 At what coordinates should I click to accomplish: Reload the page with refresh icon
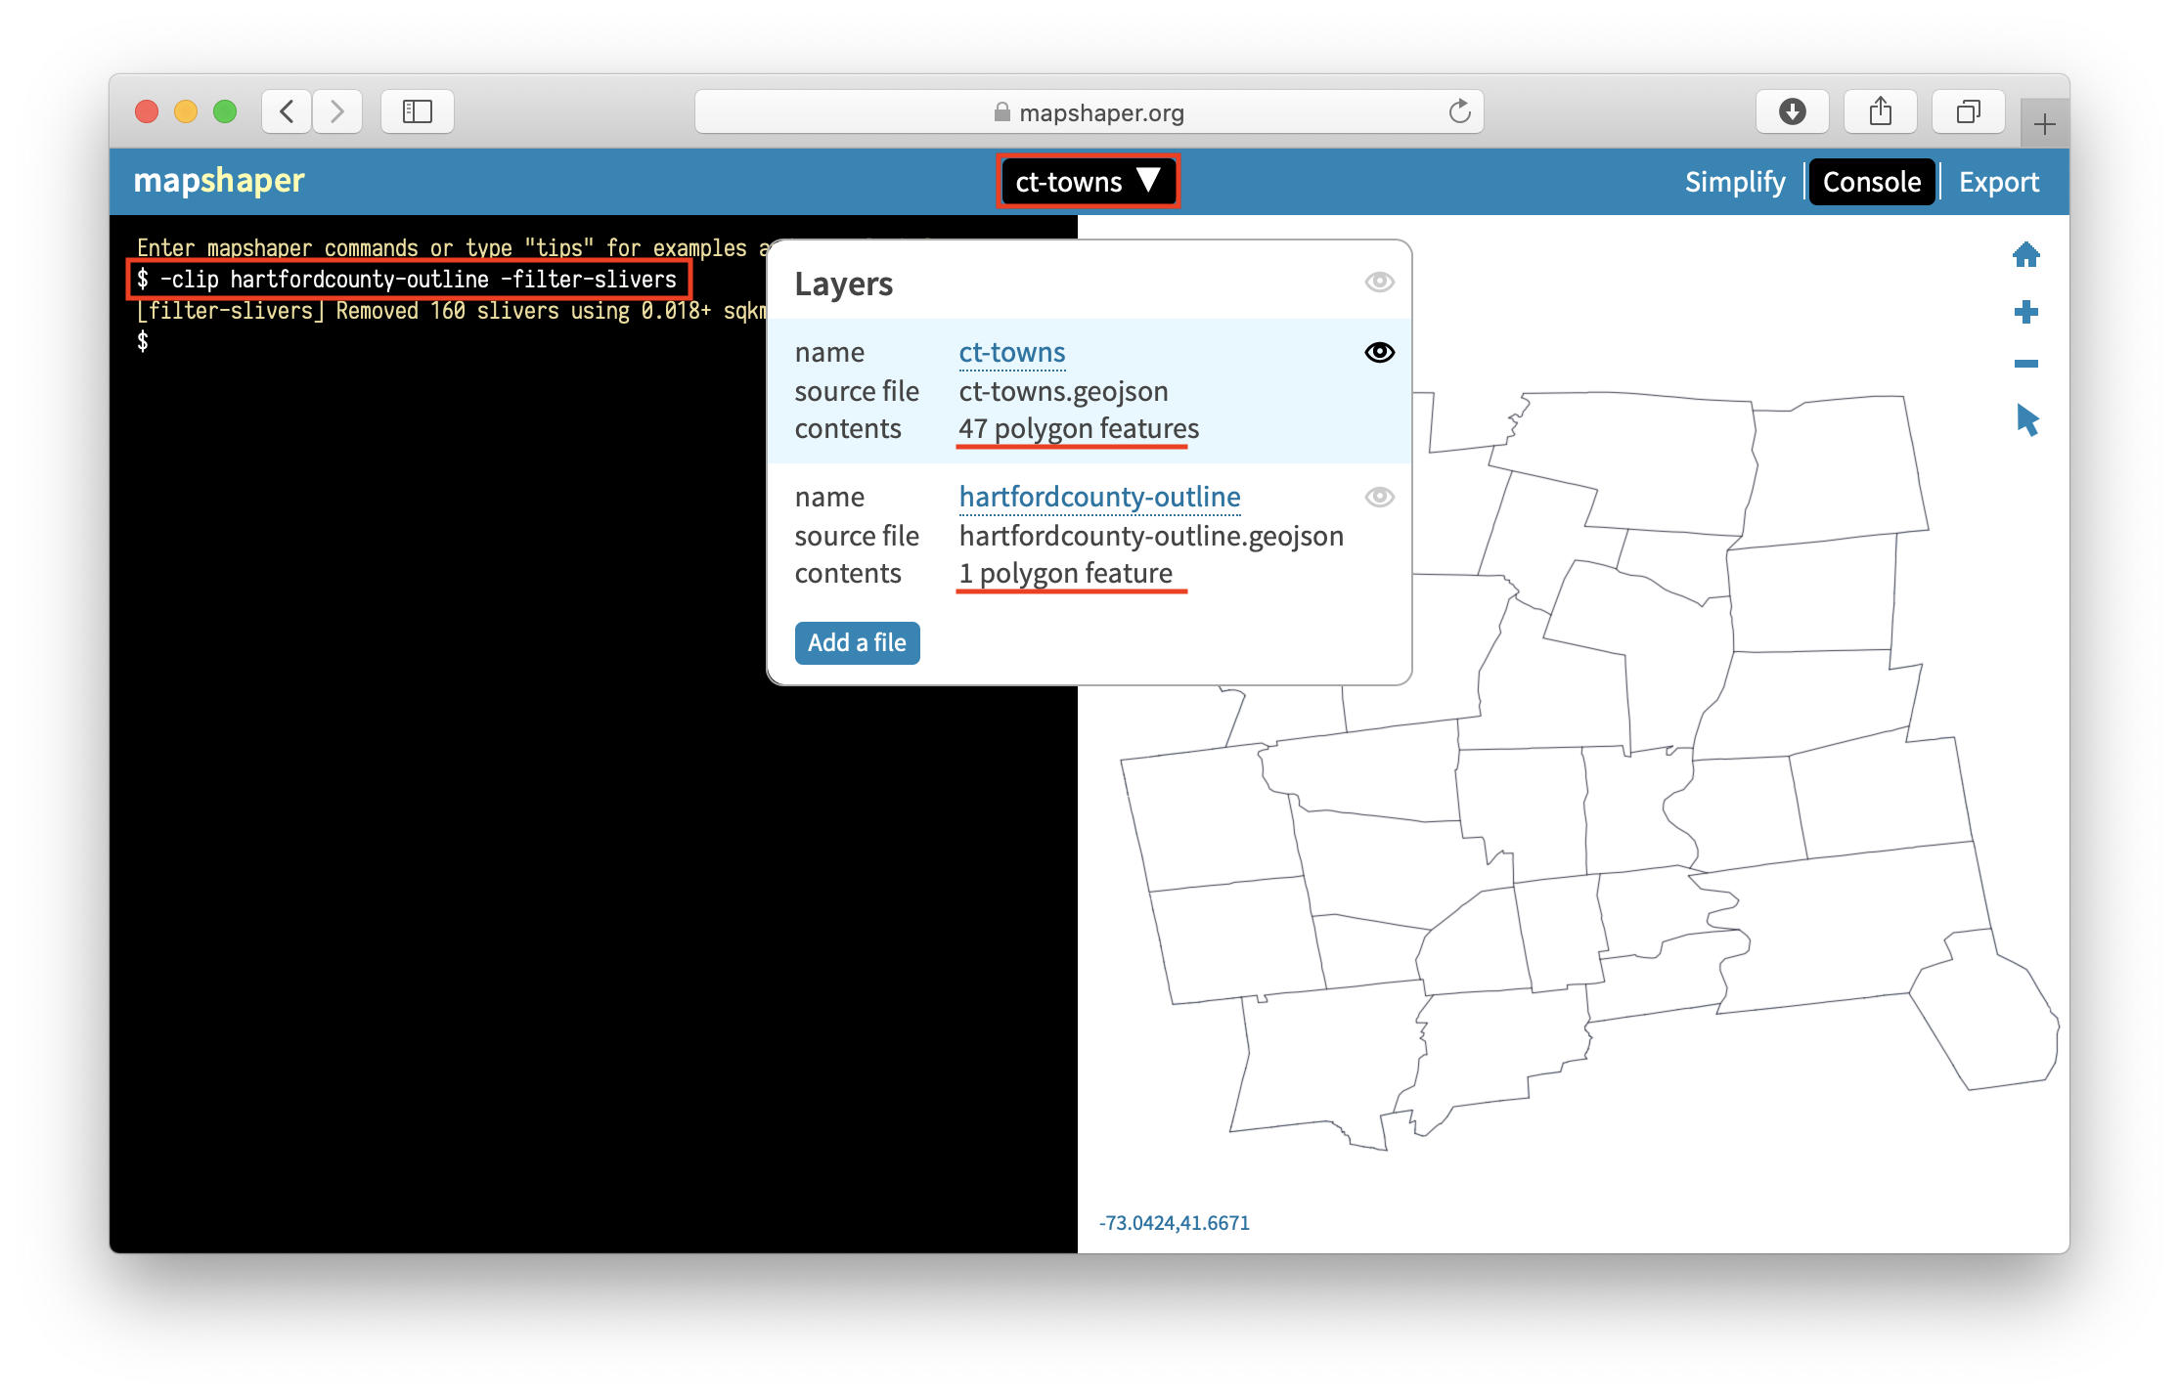1459,111
